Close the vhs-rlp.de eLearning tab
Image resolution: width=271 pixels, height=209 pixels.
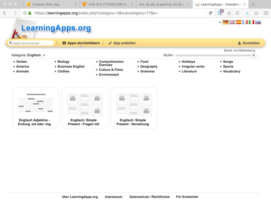pyautogui.click(x=188, y=5)
